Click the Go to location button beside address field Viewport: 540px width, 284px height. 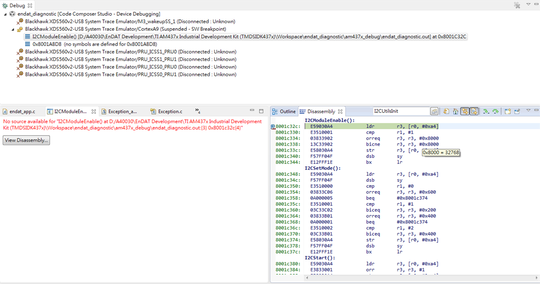[x=434, y=111]
